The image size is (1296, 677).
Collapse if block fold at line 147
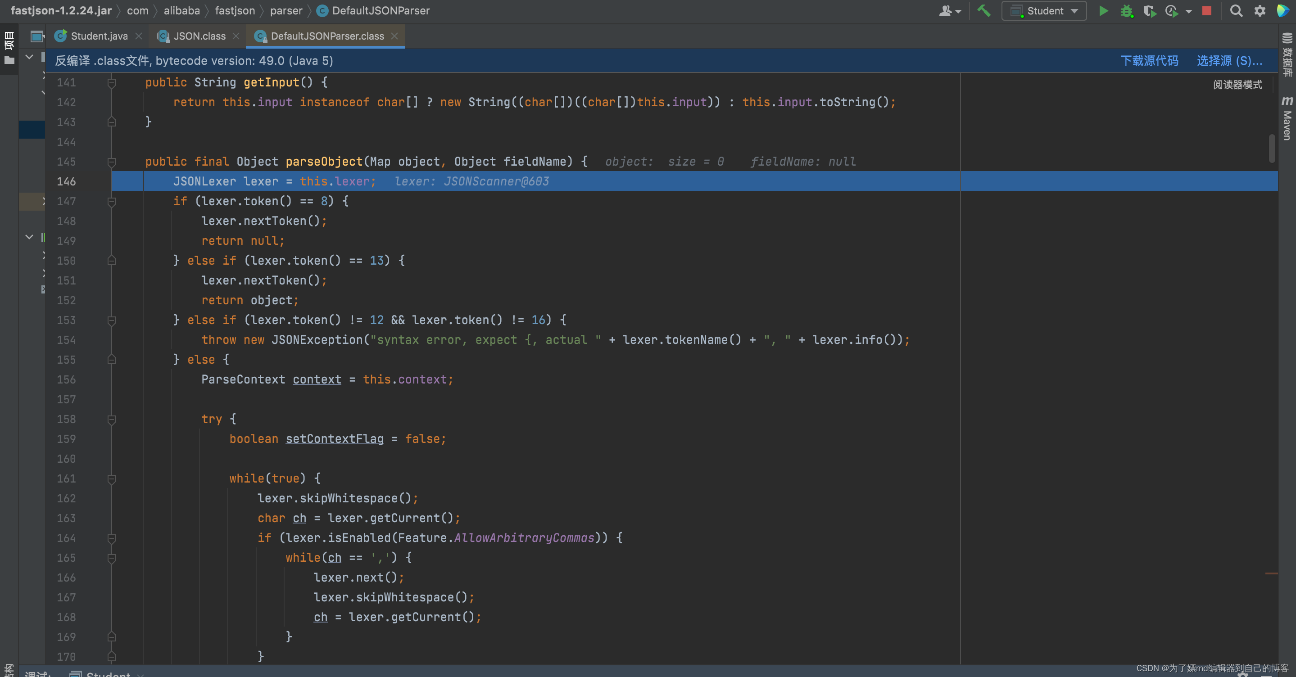coord(112,202)
